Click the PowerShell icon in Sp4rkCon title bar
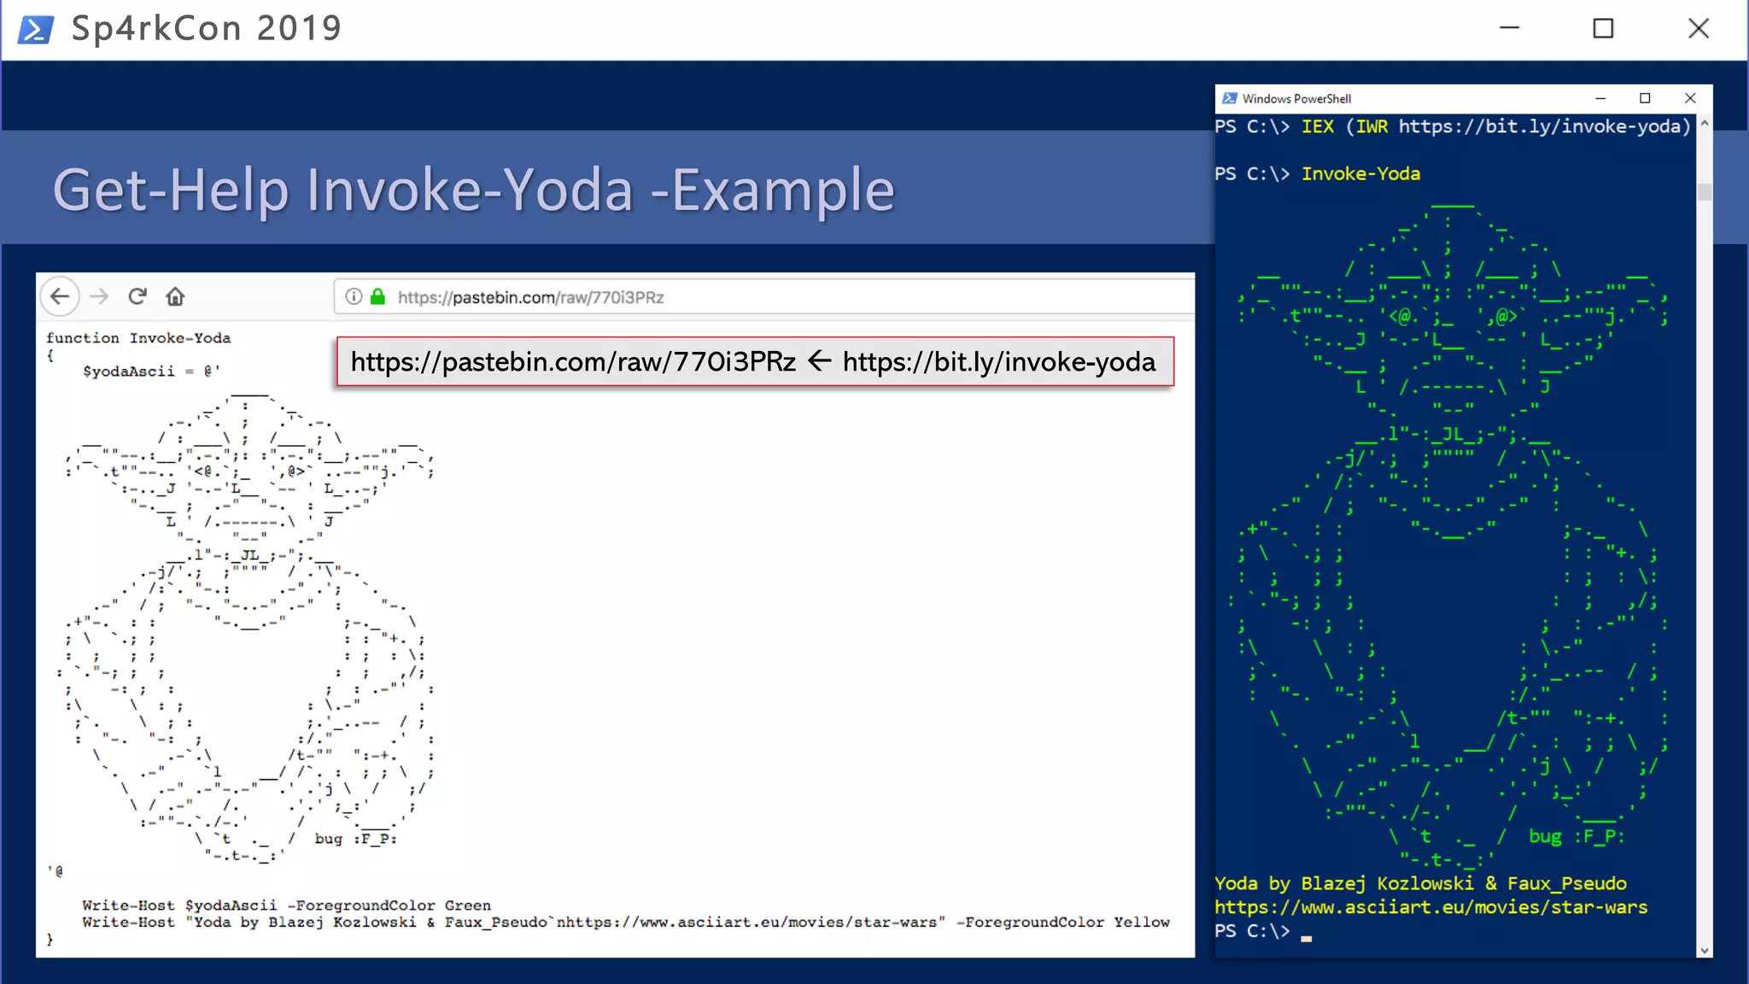Screen dimensions: 1749x984 tap(36, 29)
